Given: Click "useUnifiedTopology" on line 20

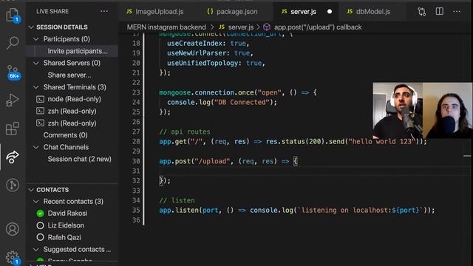Looking at the screenshot, I should point(203,63).
